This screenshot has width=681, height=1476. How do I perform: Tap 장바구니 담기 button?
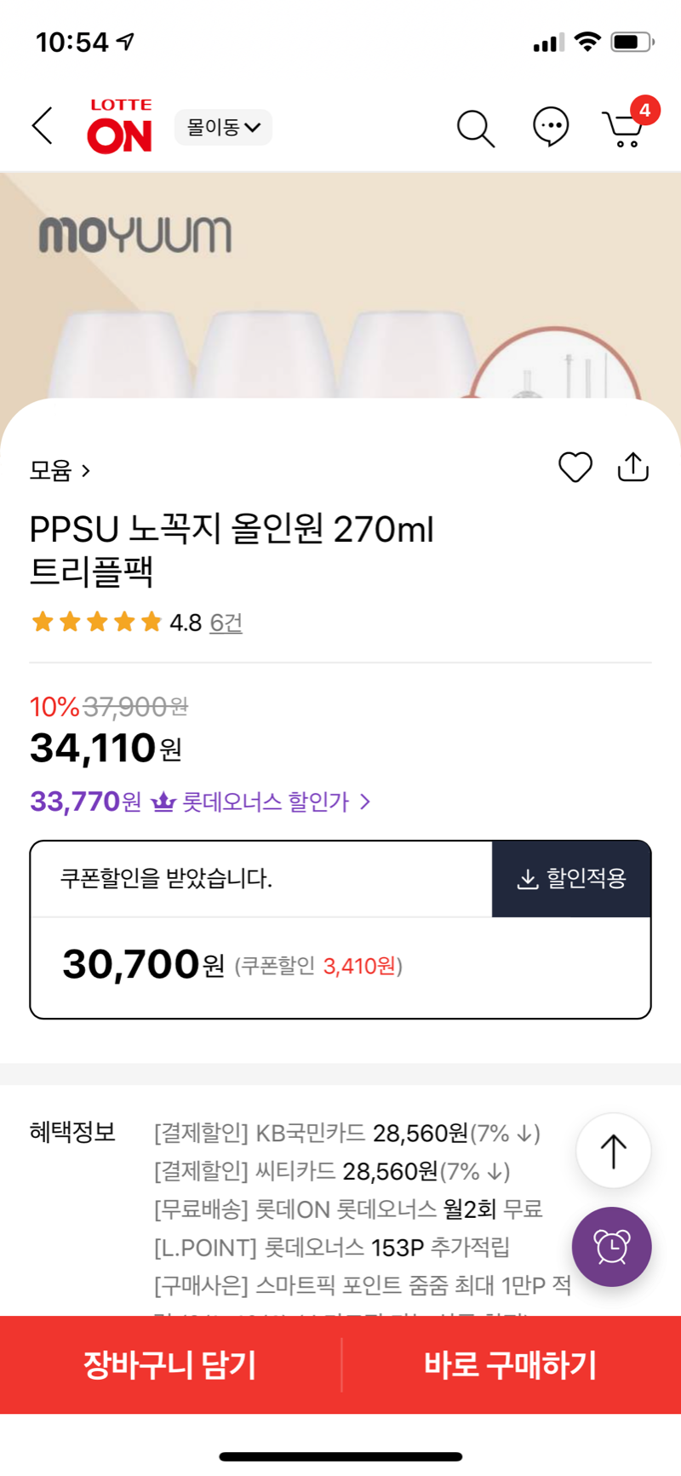click(170, 1364)
